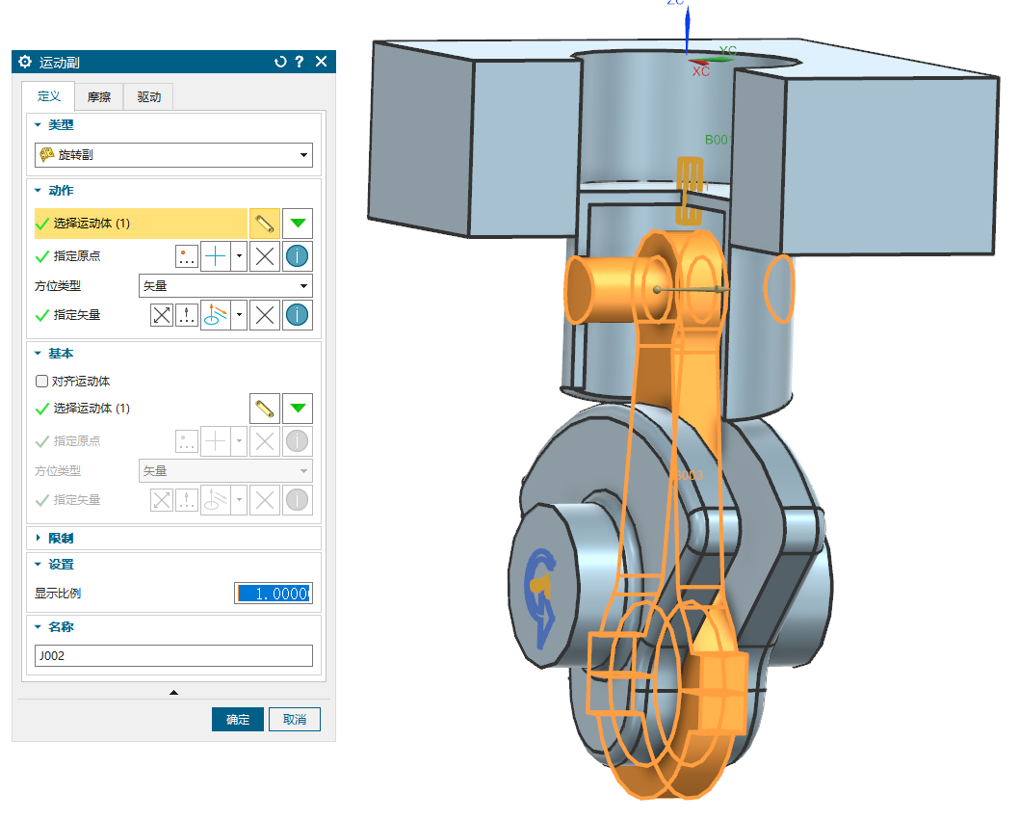Switch to the 摩擦 tab

pos(99,96)
